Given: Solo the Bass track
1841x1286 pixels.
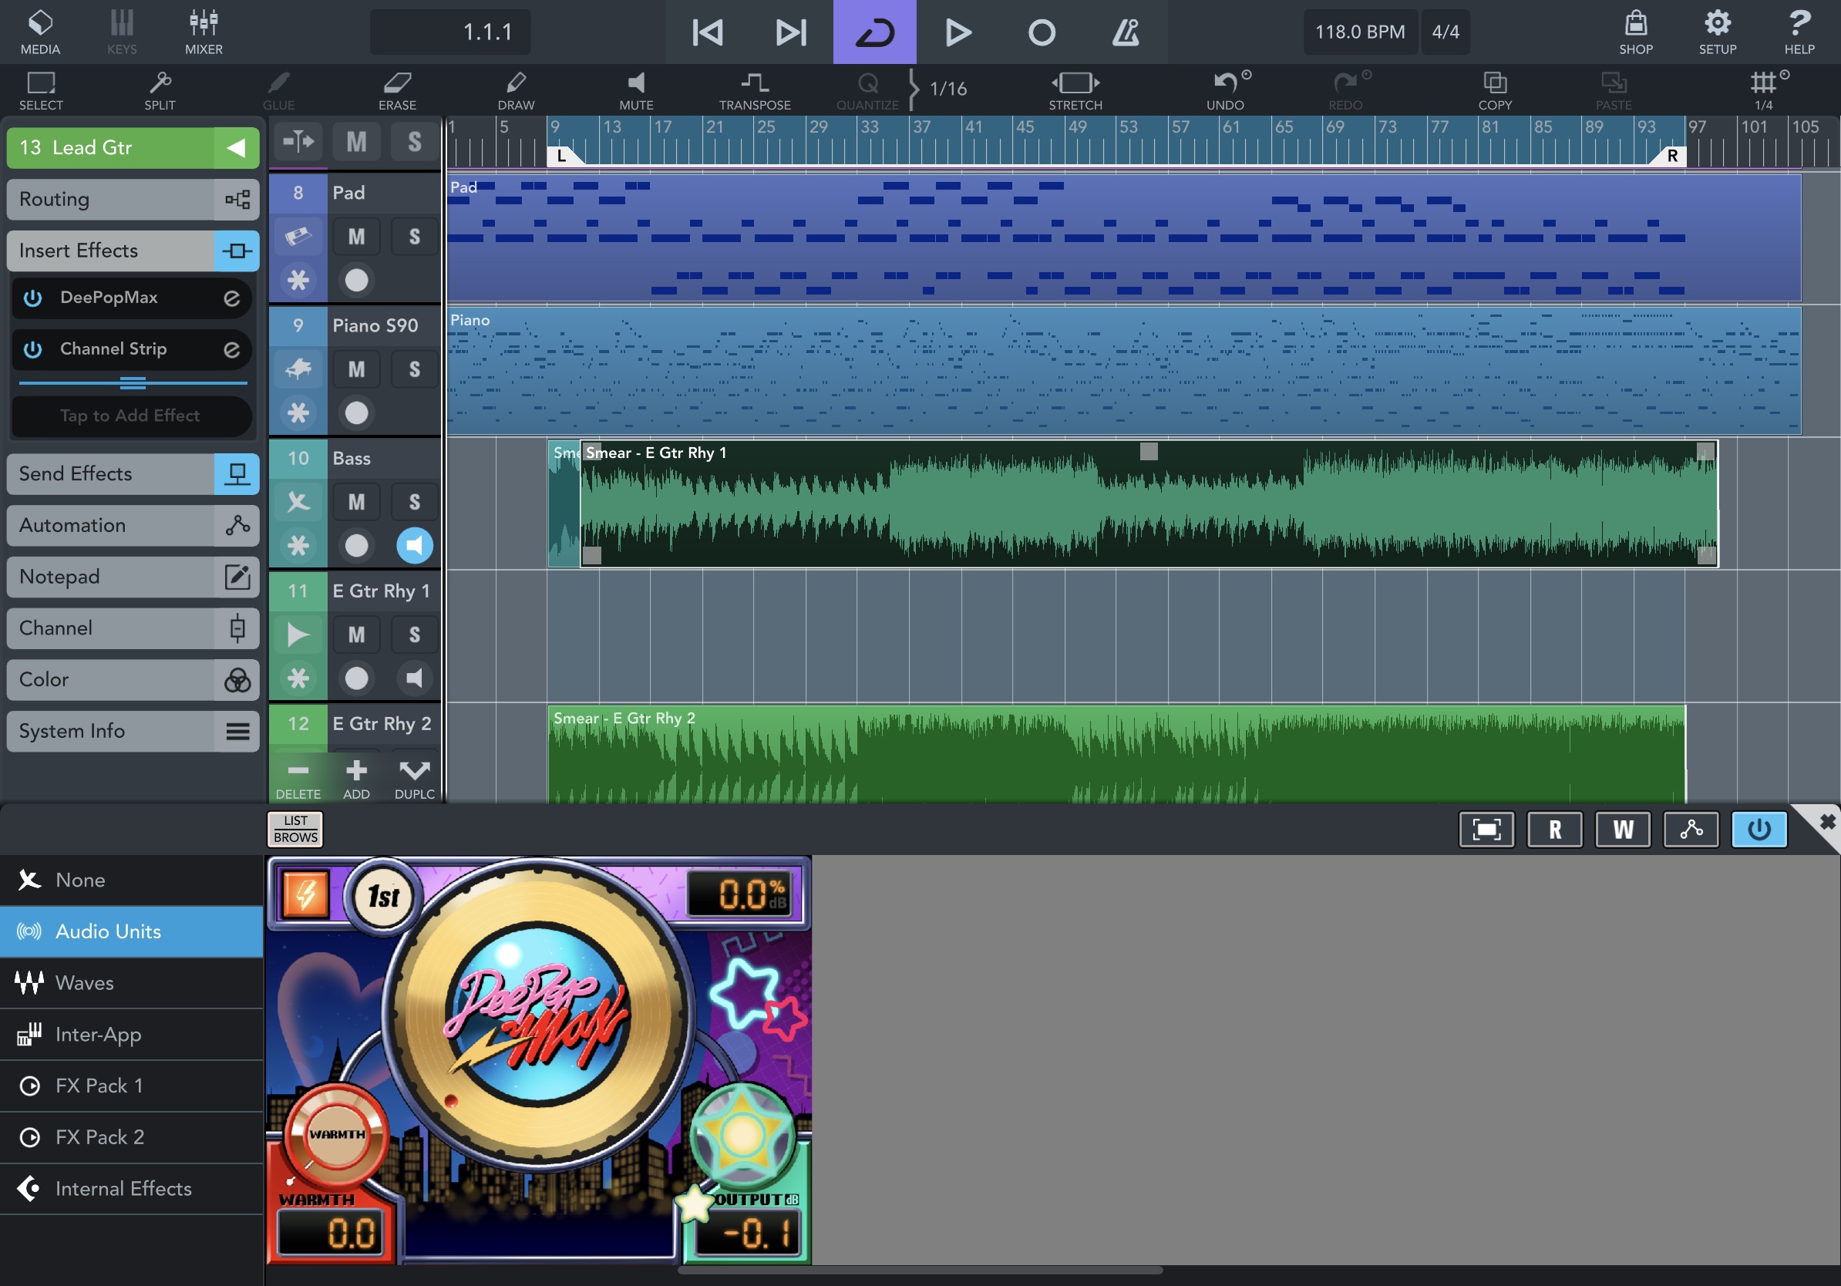Looking at the screenshot, I should [415, 502].
